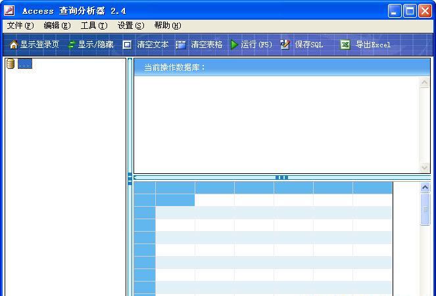Click the house icon for 显示登录页
436x296 pixels.
[13, 45]
